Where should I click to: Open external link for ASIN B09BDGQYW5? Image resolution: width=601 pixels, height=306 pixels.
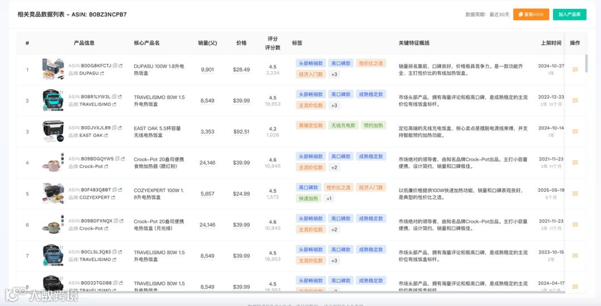[122, 159]
